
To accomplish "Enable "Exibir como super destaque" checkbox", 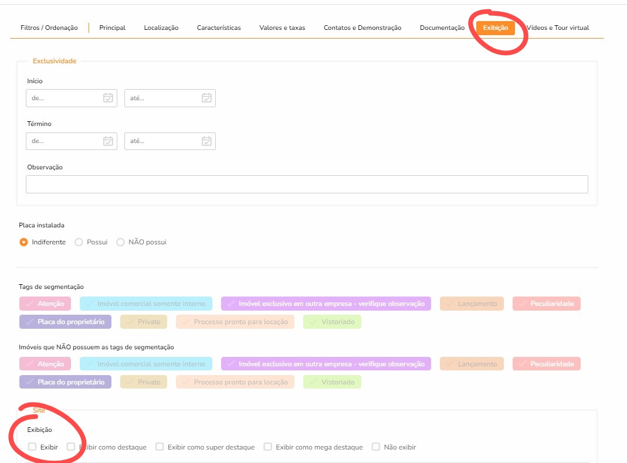I will tap(160, 447).
